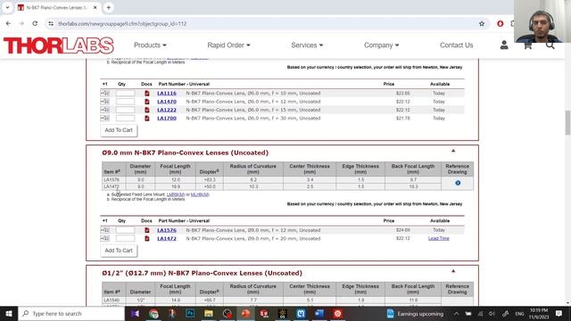This screenshot has width=571, height=321.
Task: Open the Services dropdown menu
Action: (307, 45)
